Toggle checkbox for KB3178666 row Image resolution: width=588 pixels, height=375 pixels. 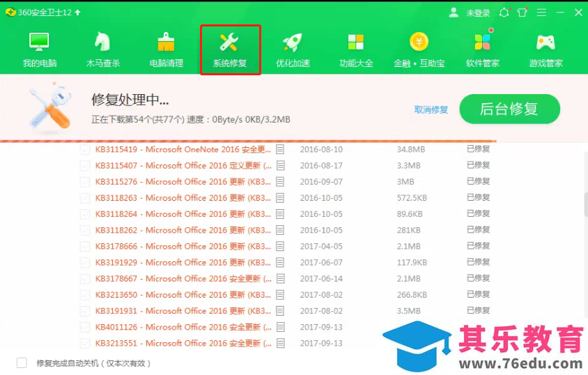[85, 246]
